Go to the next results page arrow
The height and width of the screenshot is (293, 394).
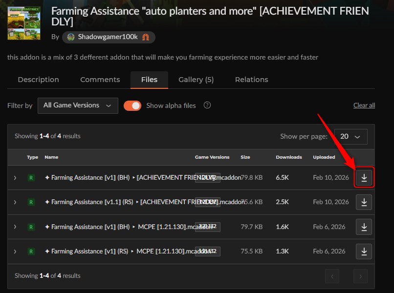click(x=360, y=276)
